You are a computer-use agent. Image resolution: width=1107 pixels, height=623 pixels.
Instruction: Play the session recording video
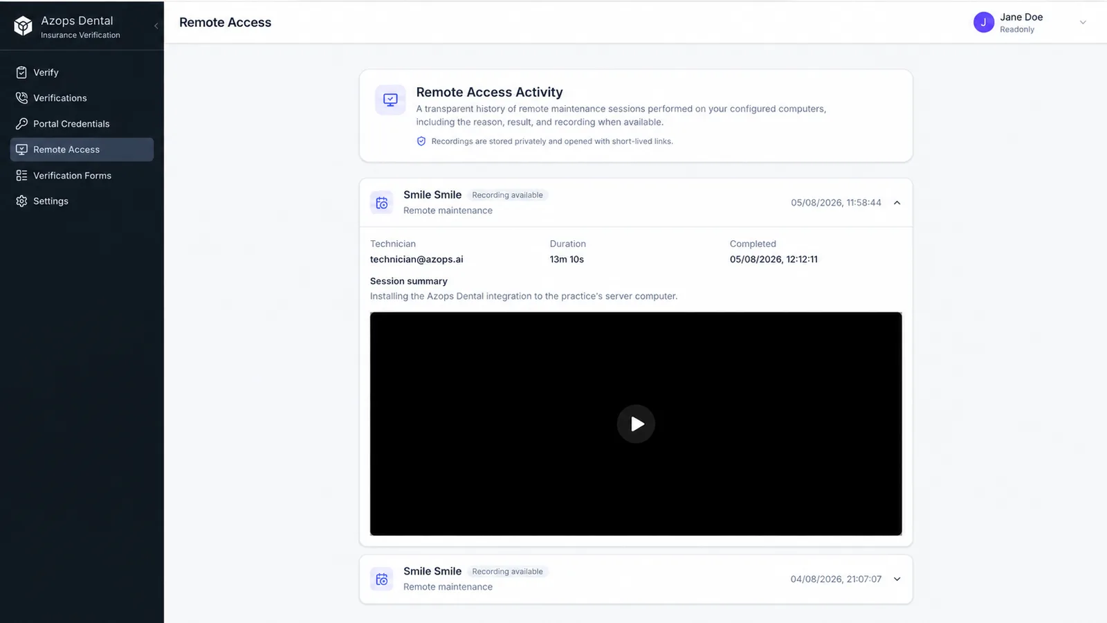(x=636, y=424)
